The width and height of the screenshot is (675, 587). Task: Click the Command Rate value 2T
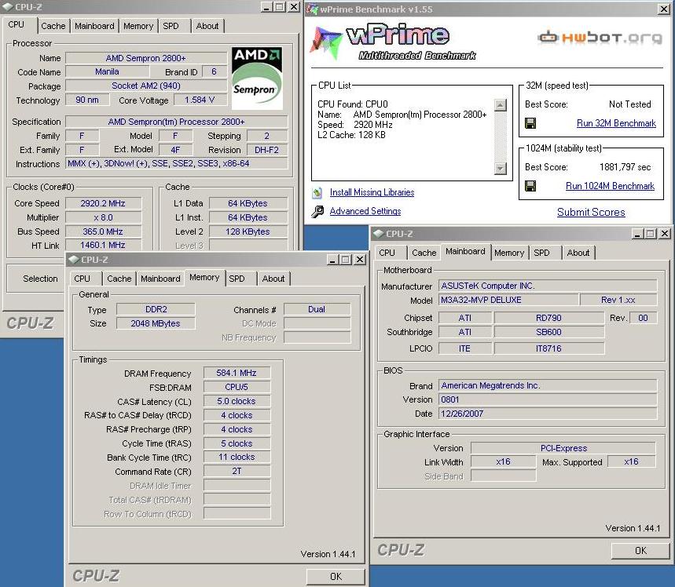tap(237, 472)
